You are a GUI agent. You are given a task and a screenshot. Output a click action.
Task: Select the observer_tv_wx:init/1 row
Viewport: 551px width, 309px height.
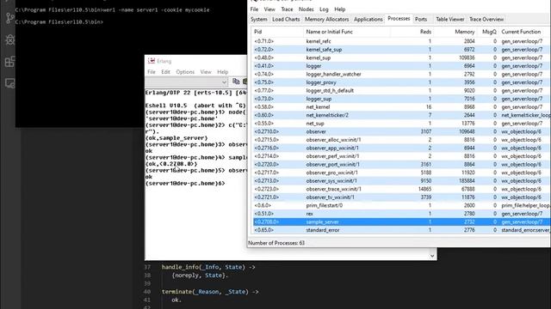point(401,197)
